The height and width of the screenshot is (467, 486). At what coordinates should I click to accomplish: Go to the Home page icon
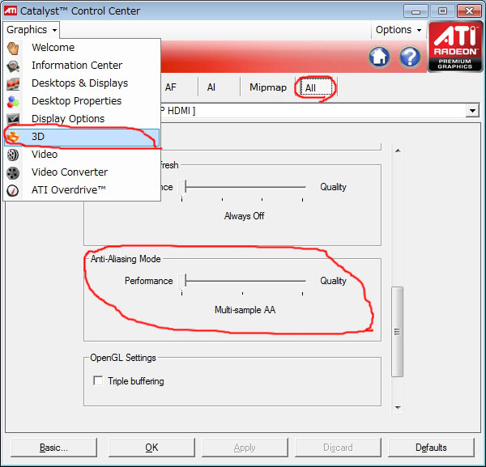(379, 57)
